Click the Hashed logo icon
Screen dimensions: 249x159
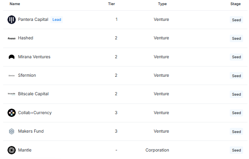pos(11,38)
